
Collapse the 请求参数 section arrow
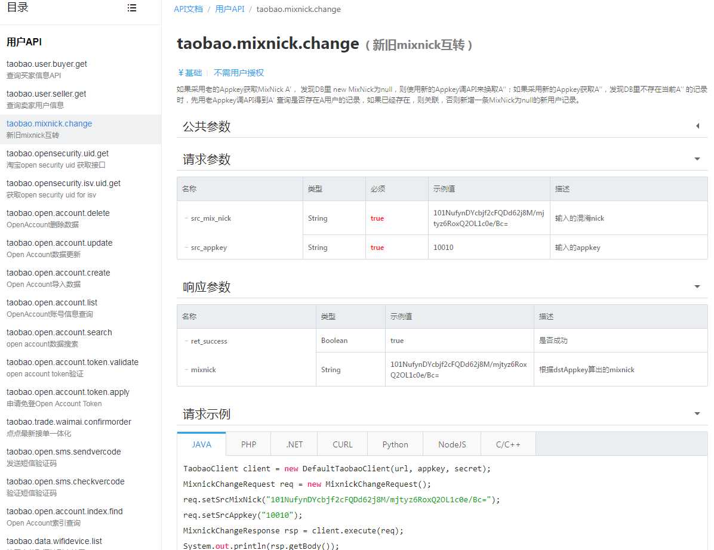pos(697,159)
